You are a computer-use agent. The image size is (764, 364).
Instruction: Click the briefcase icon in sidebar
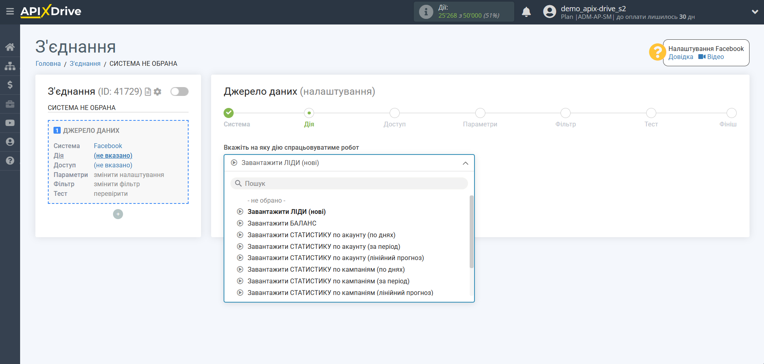pos(10,104)
